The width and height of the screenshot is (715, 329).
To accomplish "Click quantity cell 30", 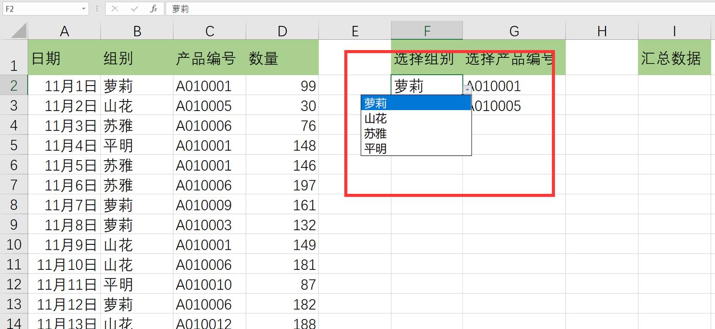I will (x=282, y=106).
